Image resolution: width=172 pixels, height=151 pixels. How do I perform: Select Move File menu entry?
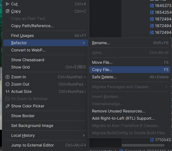pos(102,62)
